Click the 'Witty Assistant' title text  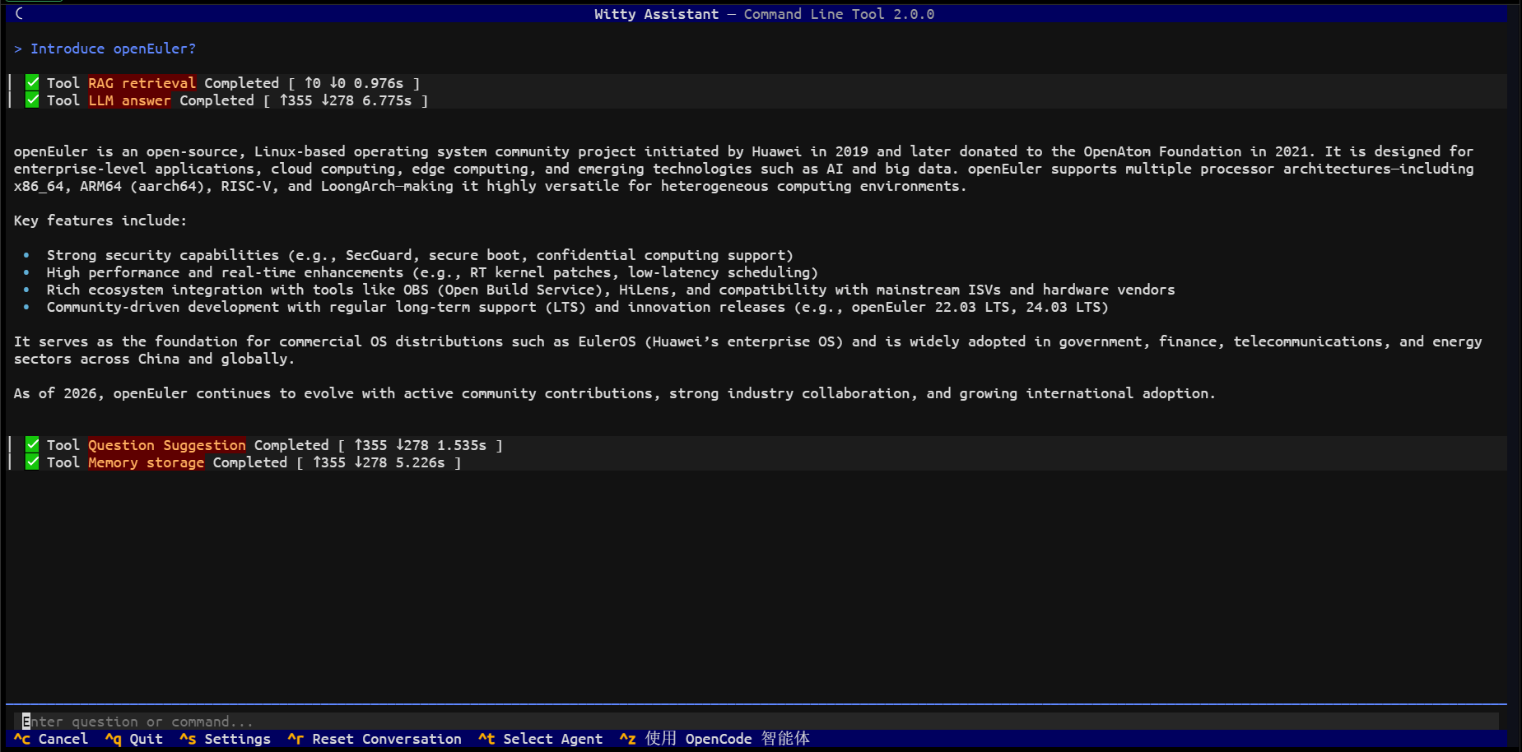(656, 14)
